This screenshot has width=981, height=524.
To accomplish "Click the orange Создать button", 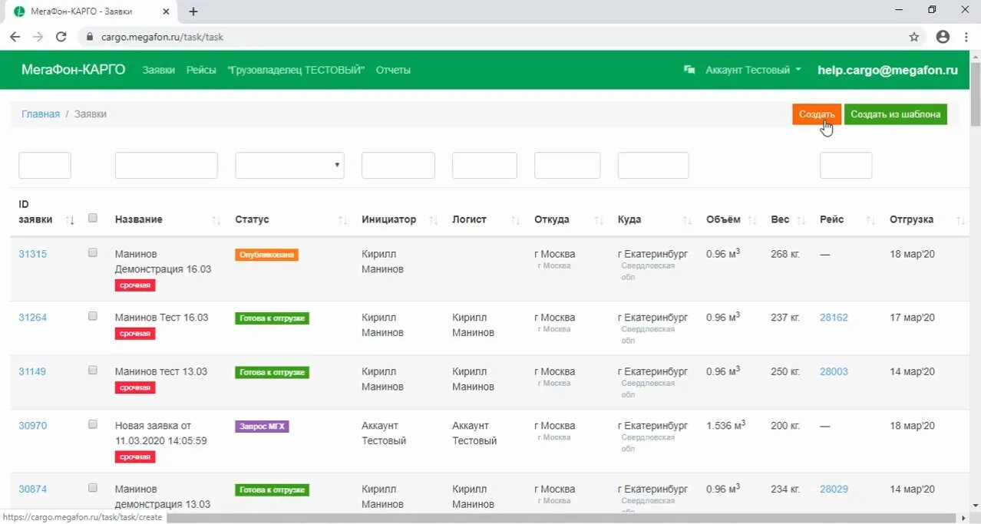I will tap(817, 114).
